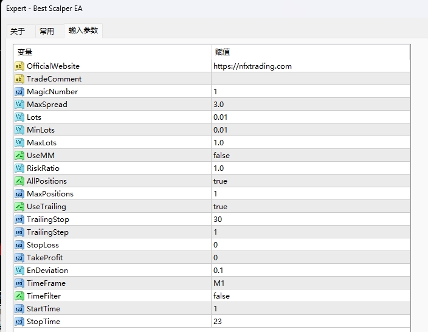The height and width of the screenshot is (332, 428).
Task: Open the TimeFilter false value dropdown
Action: click(221, 296)
